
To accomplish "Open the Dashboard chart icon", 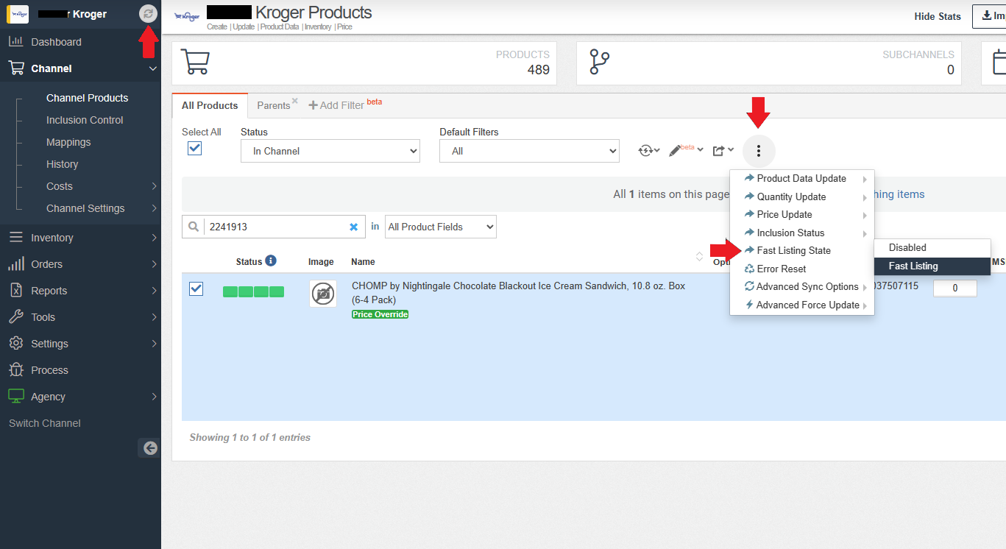I will [15, 42].
